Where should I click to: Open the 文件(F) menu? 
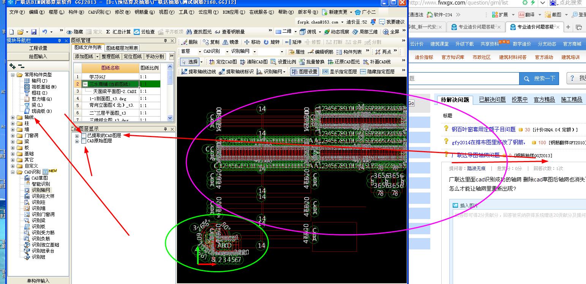tap(17, 12)
